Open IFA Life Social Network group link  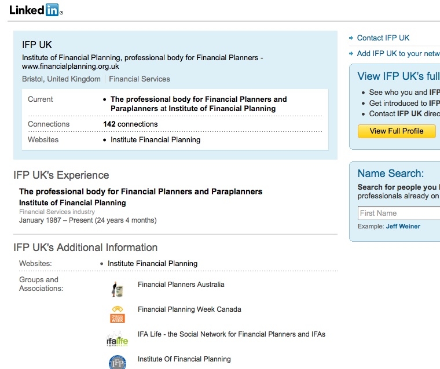pos(232,334)
